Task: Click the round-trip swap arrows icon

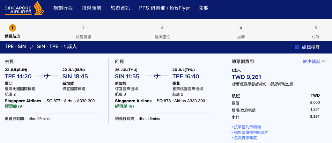Action: click(31, 47)
